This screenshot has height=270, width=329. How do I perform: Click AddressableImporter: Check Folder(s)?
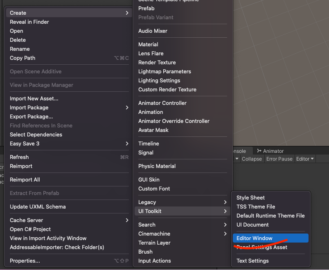point(69,247)
